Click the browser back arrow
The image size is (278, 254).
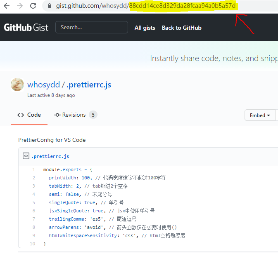point(7,6)
